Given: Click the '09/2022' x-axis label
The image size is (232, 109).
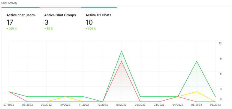Looking at the screenshot, I should coord(46,105).
